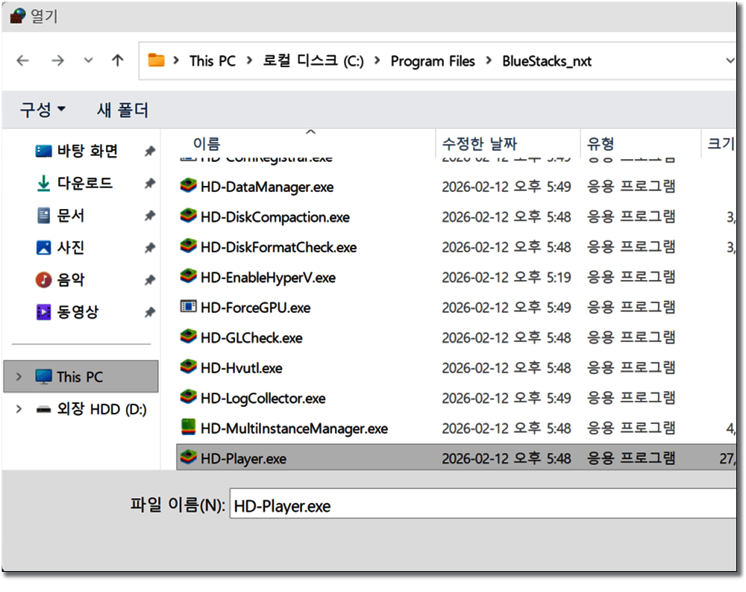Screen dimensions: 746x592
Task: Open 문서 in quick access
Action: coord(70,215)
